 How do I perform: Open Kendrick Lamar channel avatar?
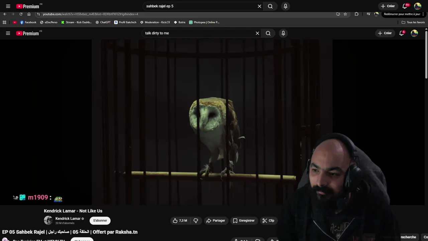tap(48, 220)
